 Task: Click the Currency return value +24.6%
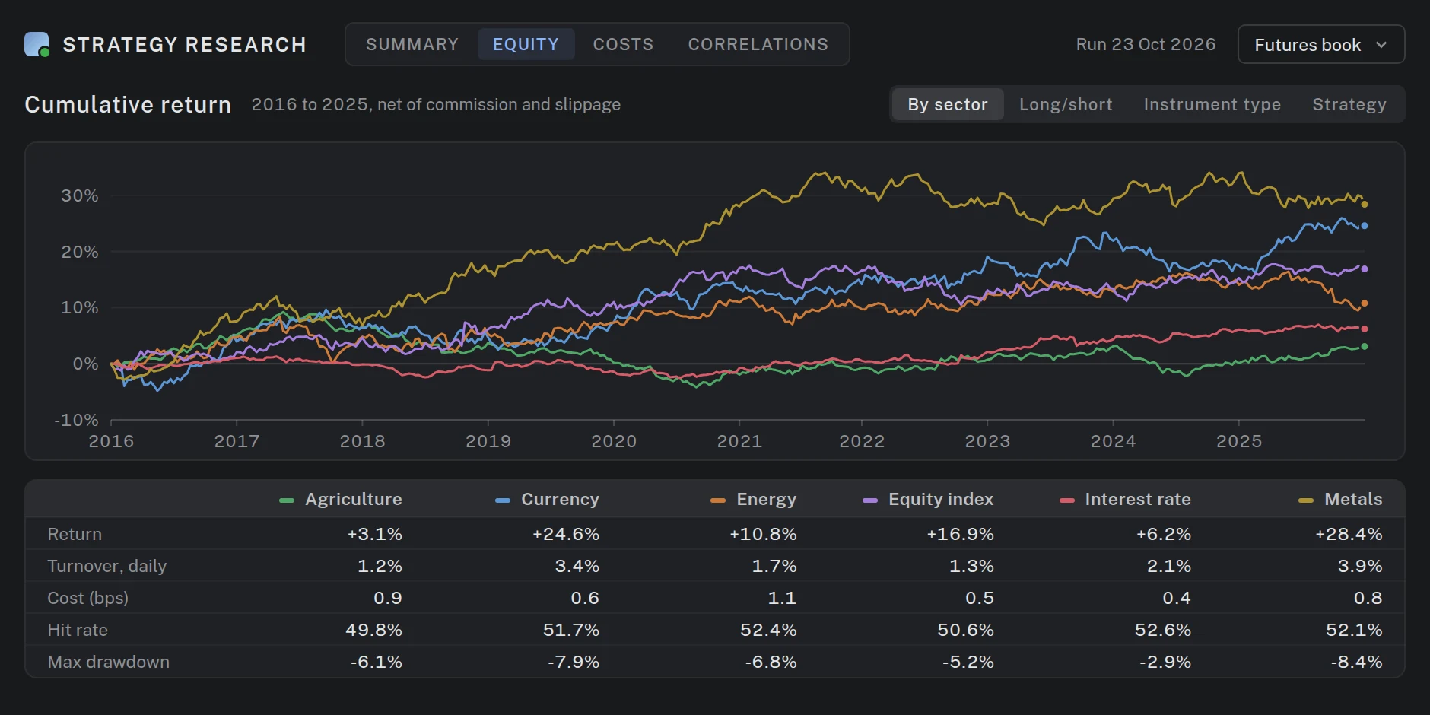pyautogui.click(x=565, y=534)
